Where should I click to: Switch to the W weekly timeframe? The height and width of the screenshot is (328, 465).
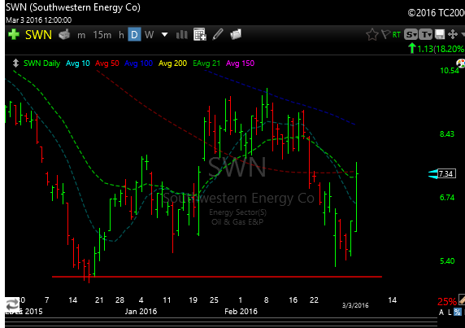coord(149,35)
